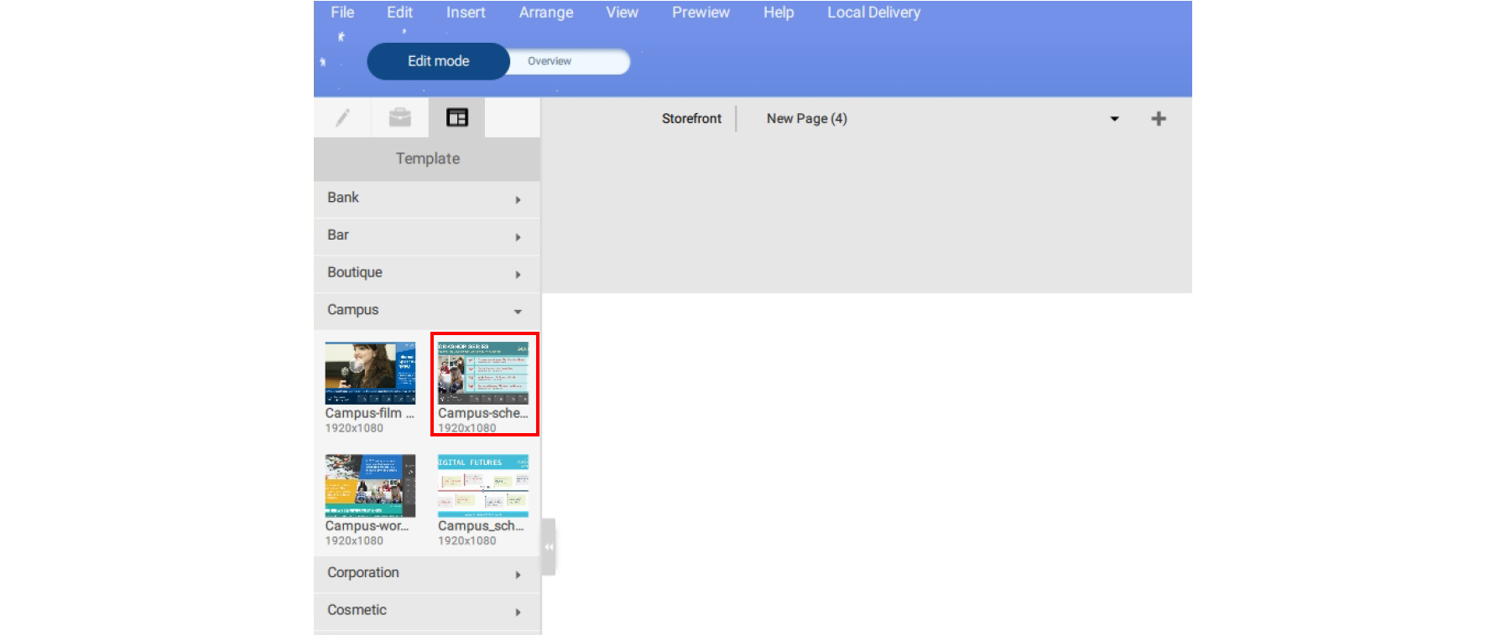Collapse the side panel with double-arrow handle
1485x635 pixels.
tap(549, 547)
